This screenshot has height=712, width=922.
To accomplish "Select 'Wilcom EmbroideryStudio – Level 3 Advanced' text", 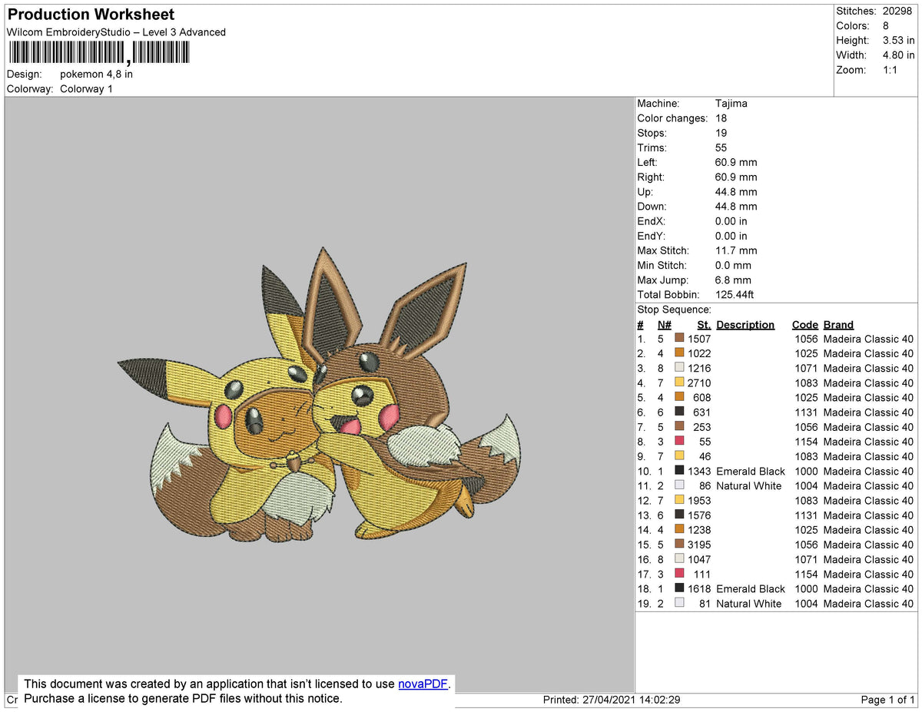I will click(116, 32).
